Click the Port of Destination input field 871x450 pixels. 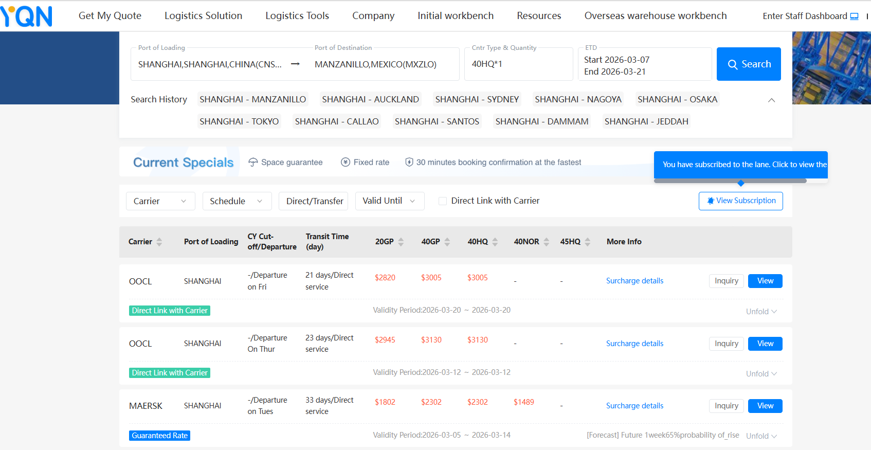(383, 64)
